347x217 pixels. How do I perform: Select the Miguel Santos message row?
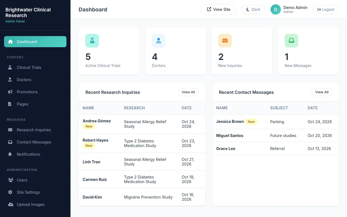coord(275,136)
